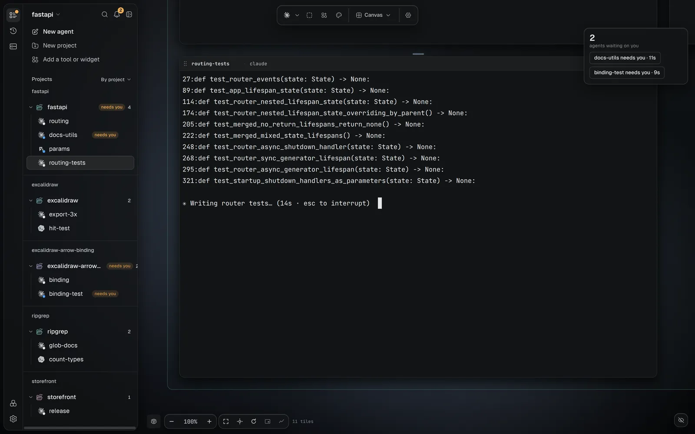
Task: Open the fastapi workspace dropdown
Action: [46, 14]
